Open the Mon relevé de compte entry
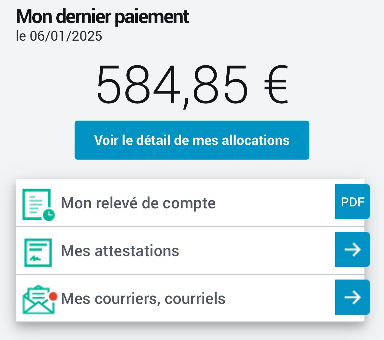The height and width of the screenshot is (340, 384). [x=138, y=203]
